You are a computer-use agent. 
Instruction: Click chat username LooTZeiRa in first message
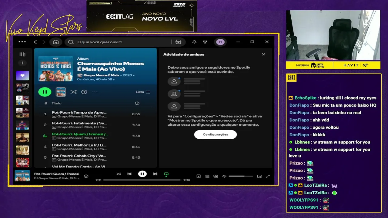pyautogui.click(x=316, y=185)
